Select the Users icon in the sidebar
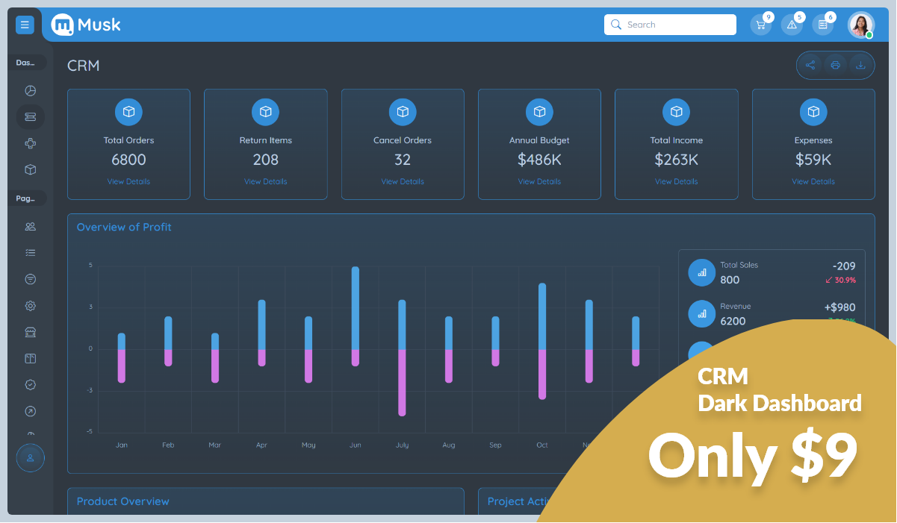The height and width of the screenshot is (523, 897). [x=30, y=226]
